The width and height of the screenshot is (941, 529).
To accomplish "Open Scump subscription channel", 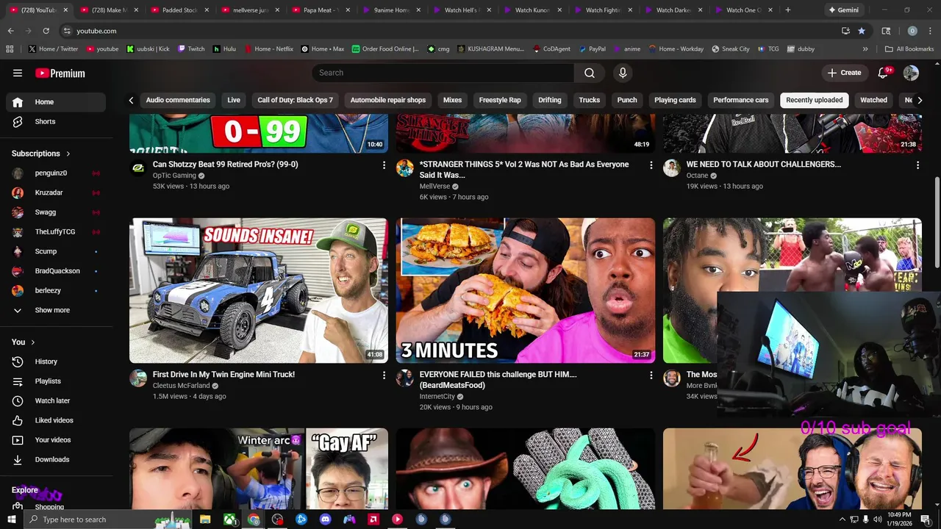I will pos(56,251).
